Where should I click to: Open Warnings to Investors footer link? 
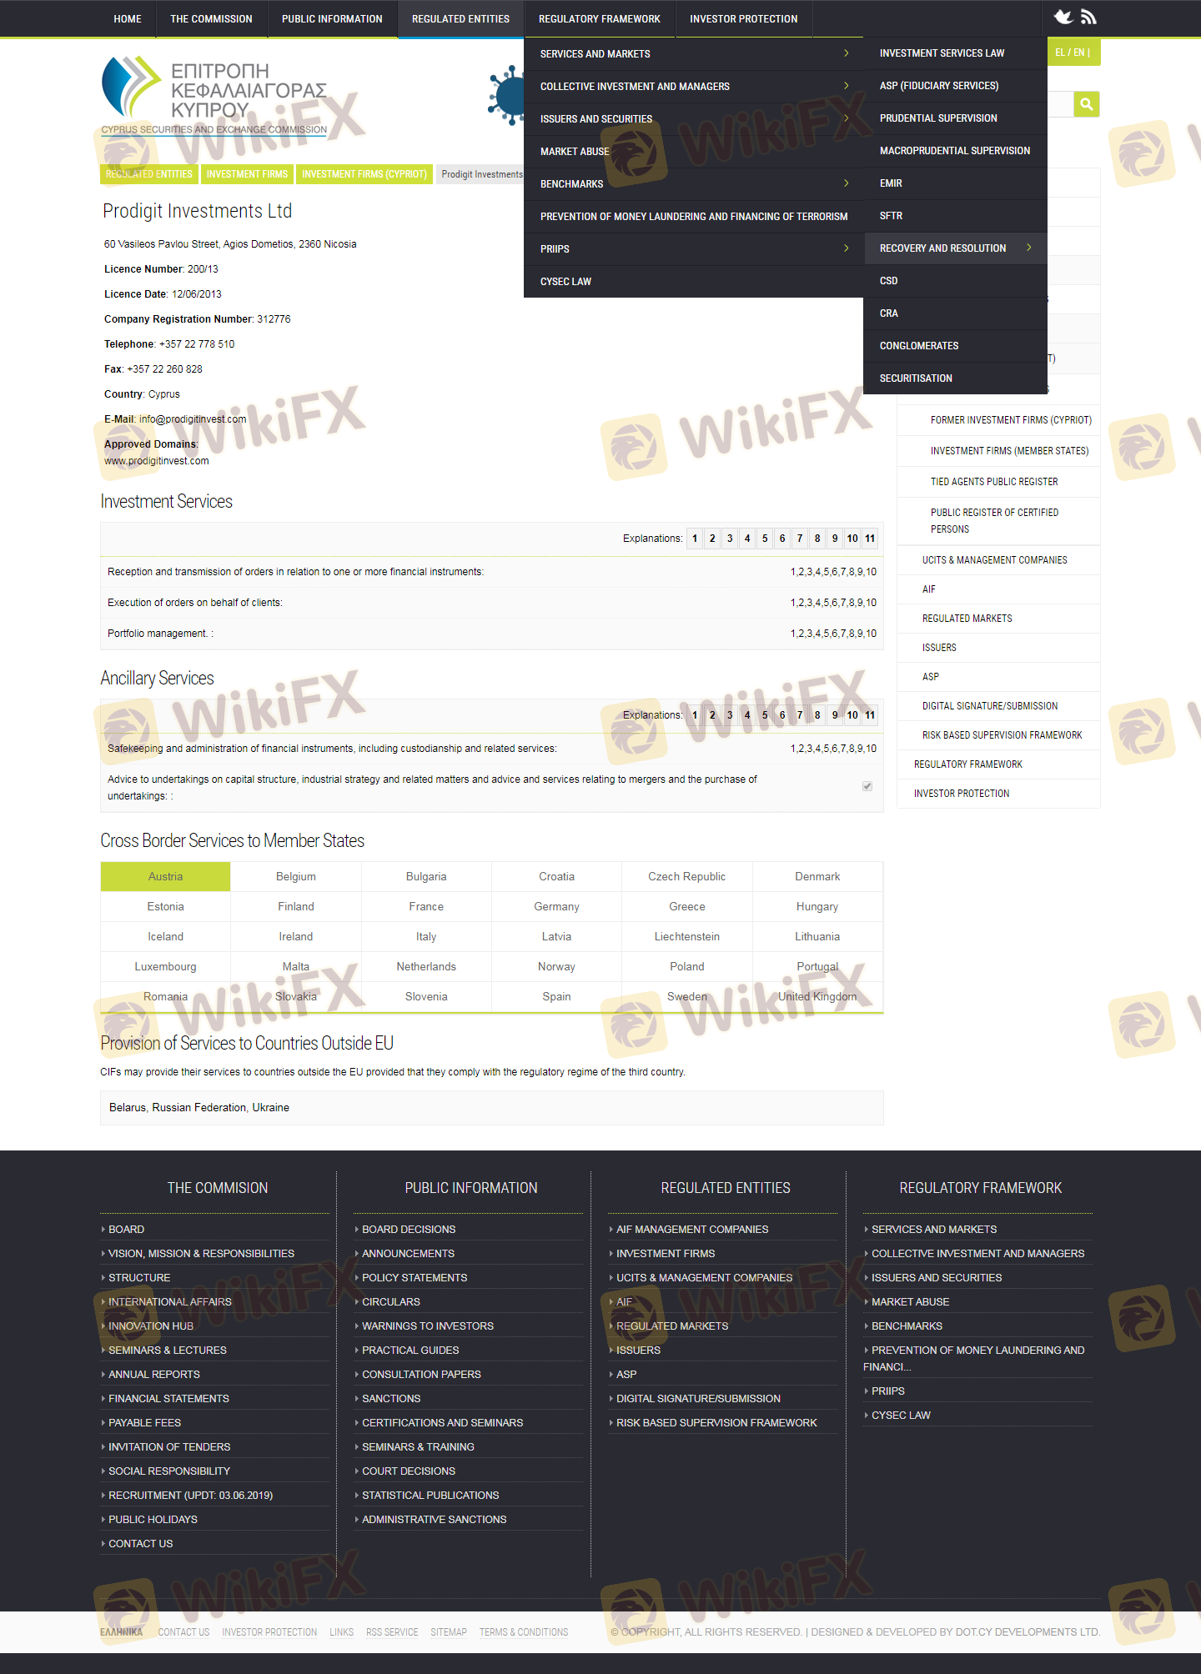click(x=427, y=1326)
